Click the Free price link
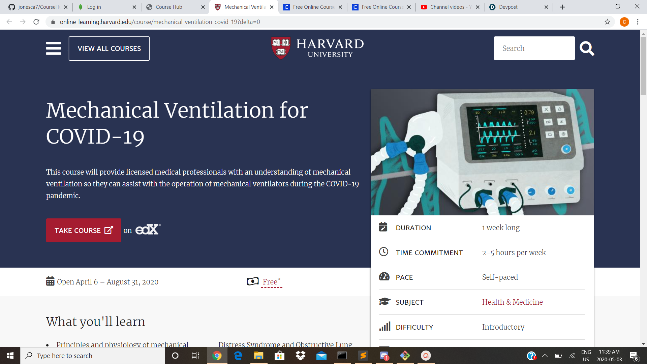 (270, 282)
